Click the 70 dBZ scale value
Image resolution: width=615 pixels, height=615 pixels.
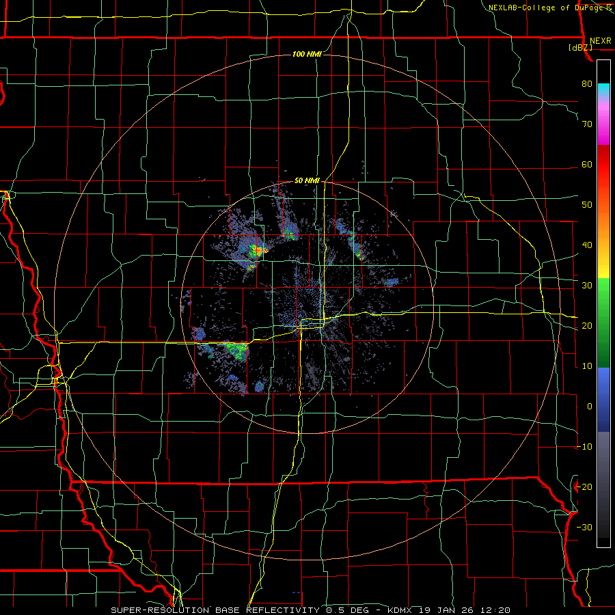[x=587, y=124]
